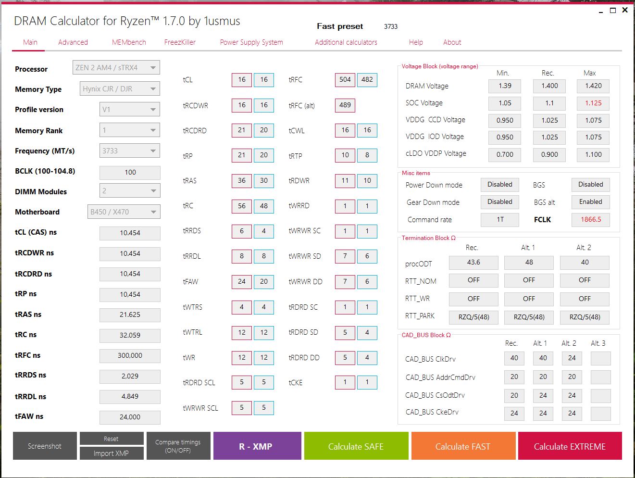Screen dimensions: 635x478
Task: Click the RTT_NOM Alt. 1 value
Action: click(x=529, y=280)
